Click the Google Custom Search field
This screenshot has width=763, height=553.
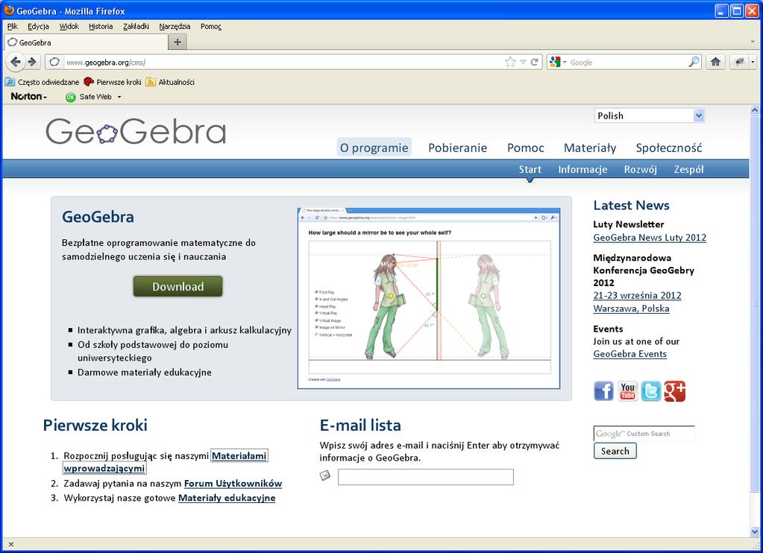(644, 433)
